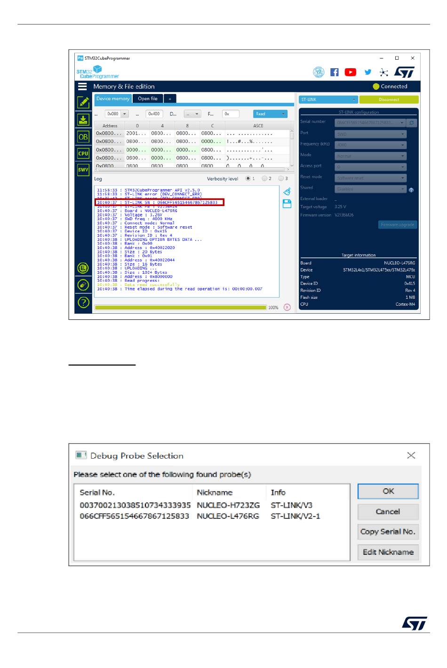Open the Erasing & Programming download icon

(x=83, y=119)
